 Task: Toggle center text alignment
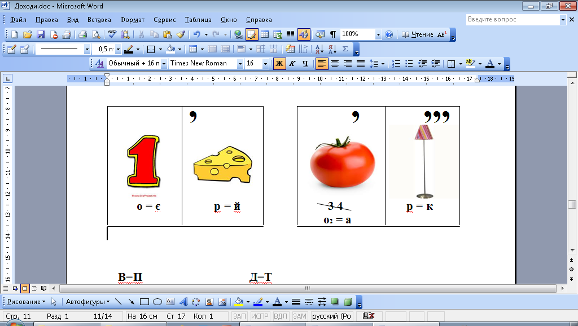click(x=335, y=64)
